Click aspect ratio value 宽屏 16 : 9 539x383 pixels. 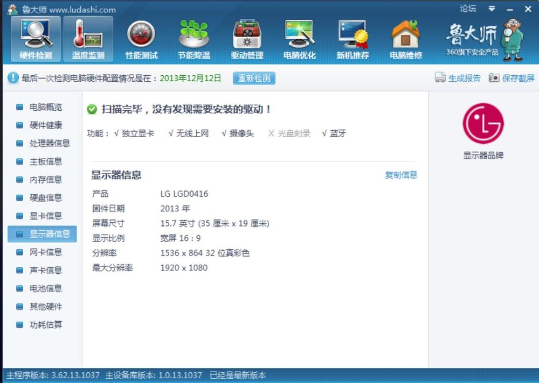[181, 238]
